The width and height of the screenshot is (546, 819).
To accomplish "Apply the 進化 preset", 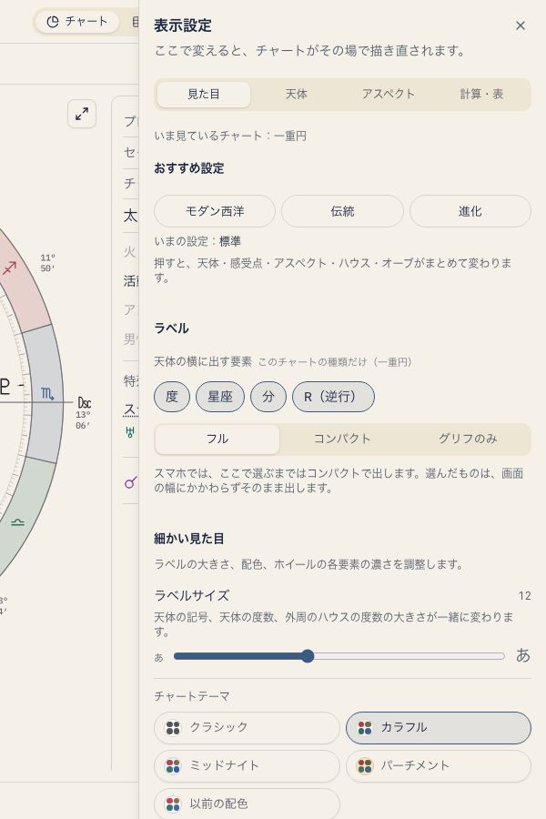I will click(470, 211).
